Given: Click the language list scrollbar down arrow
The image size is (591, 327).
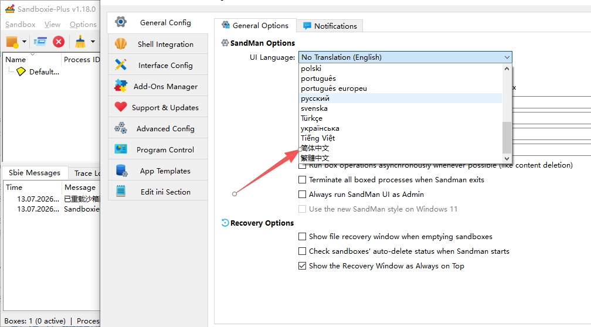Looking at the screenshot, I should 507,159.
